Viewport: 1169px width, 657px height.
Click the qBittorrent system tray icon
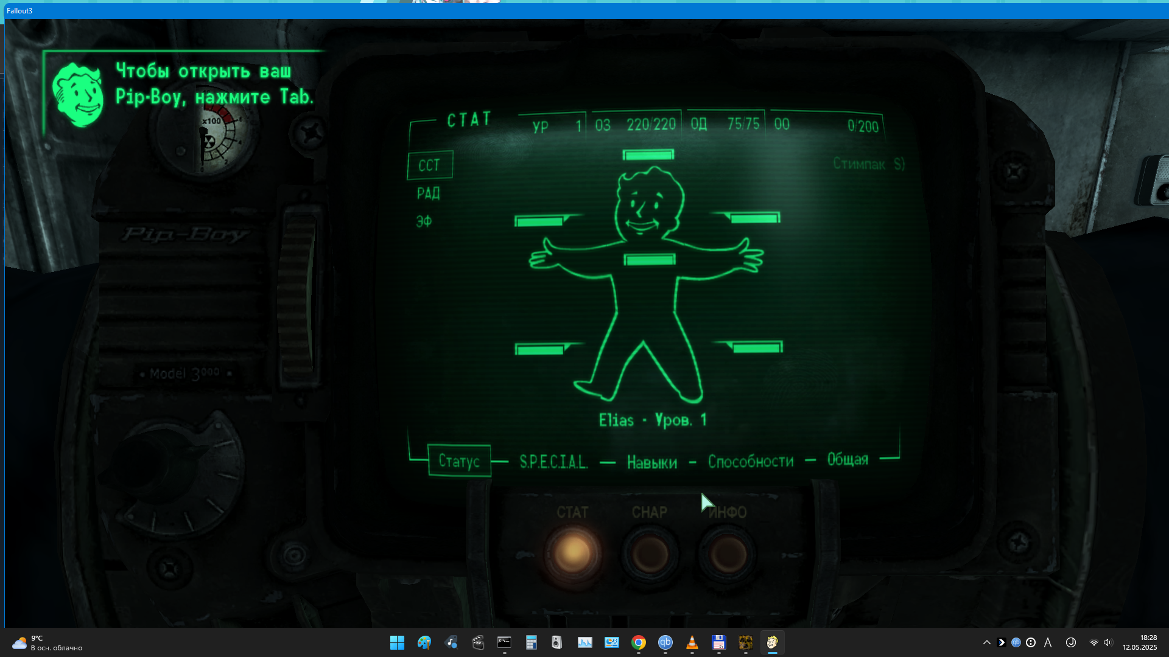1016,642
